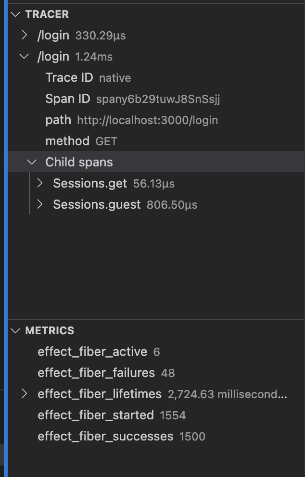Collapse the Child spans group

click(x=31, y=162)
